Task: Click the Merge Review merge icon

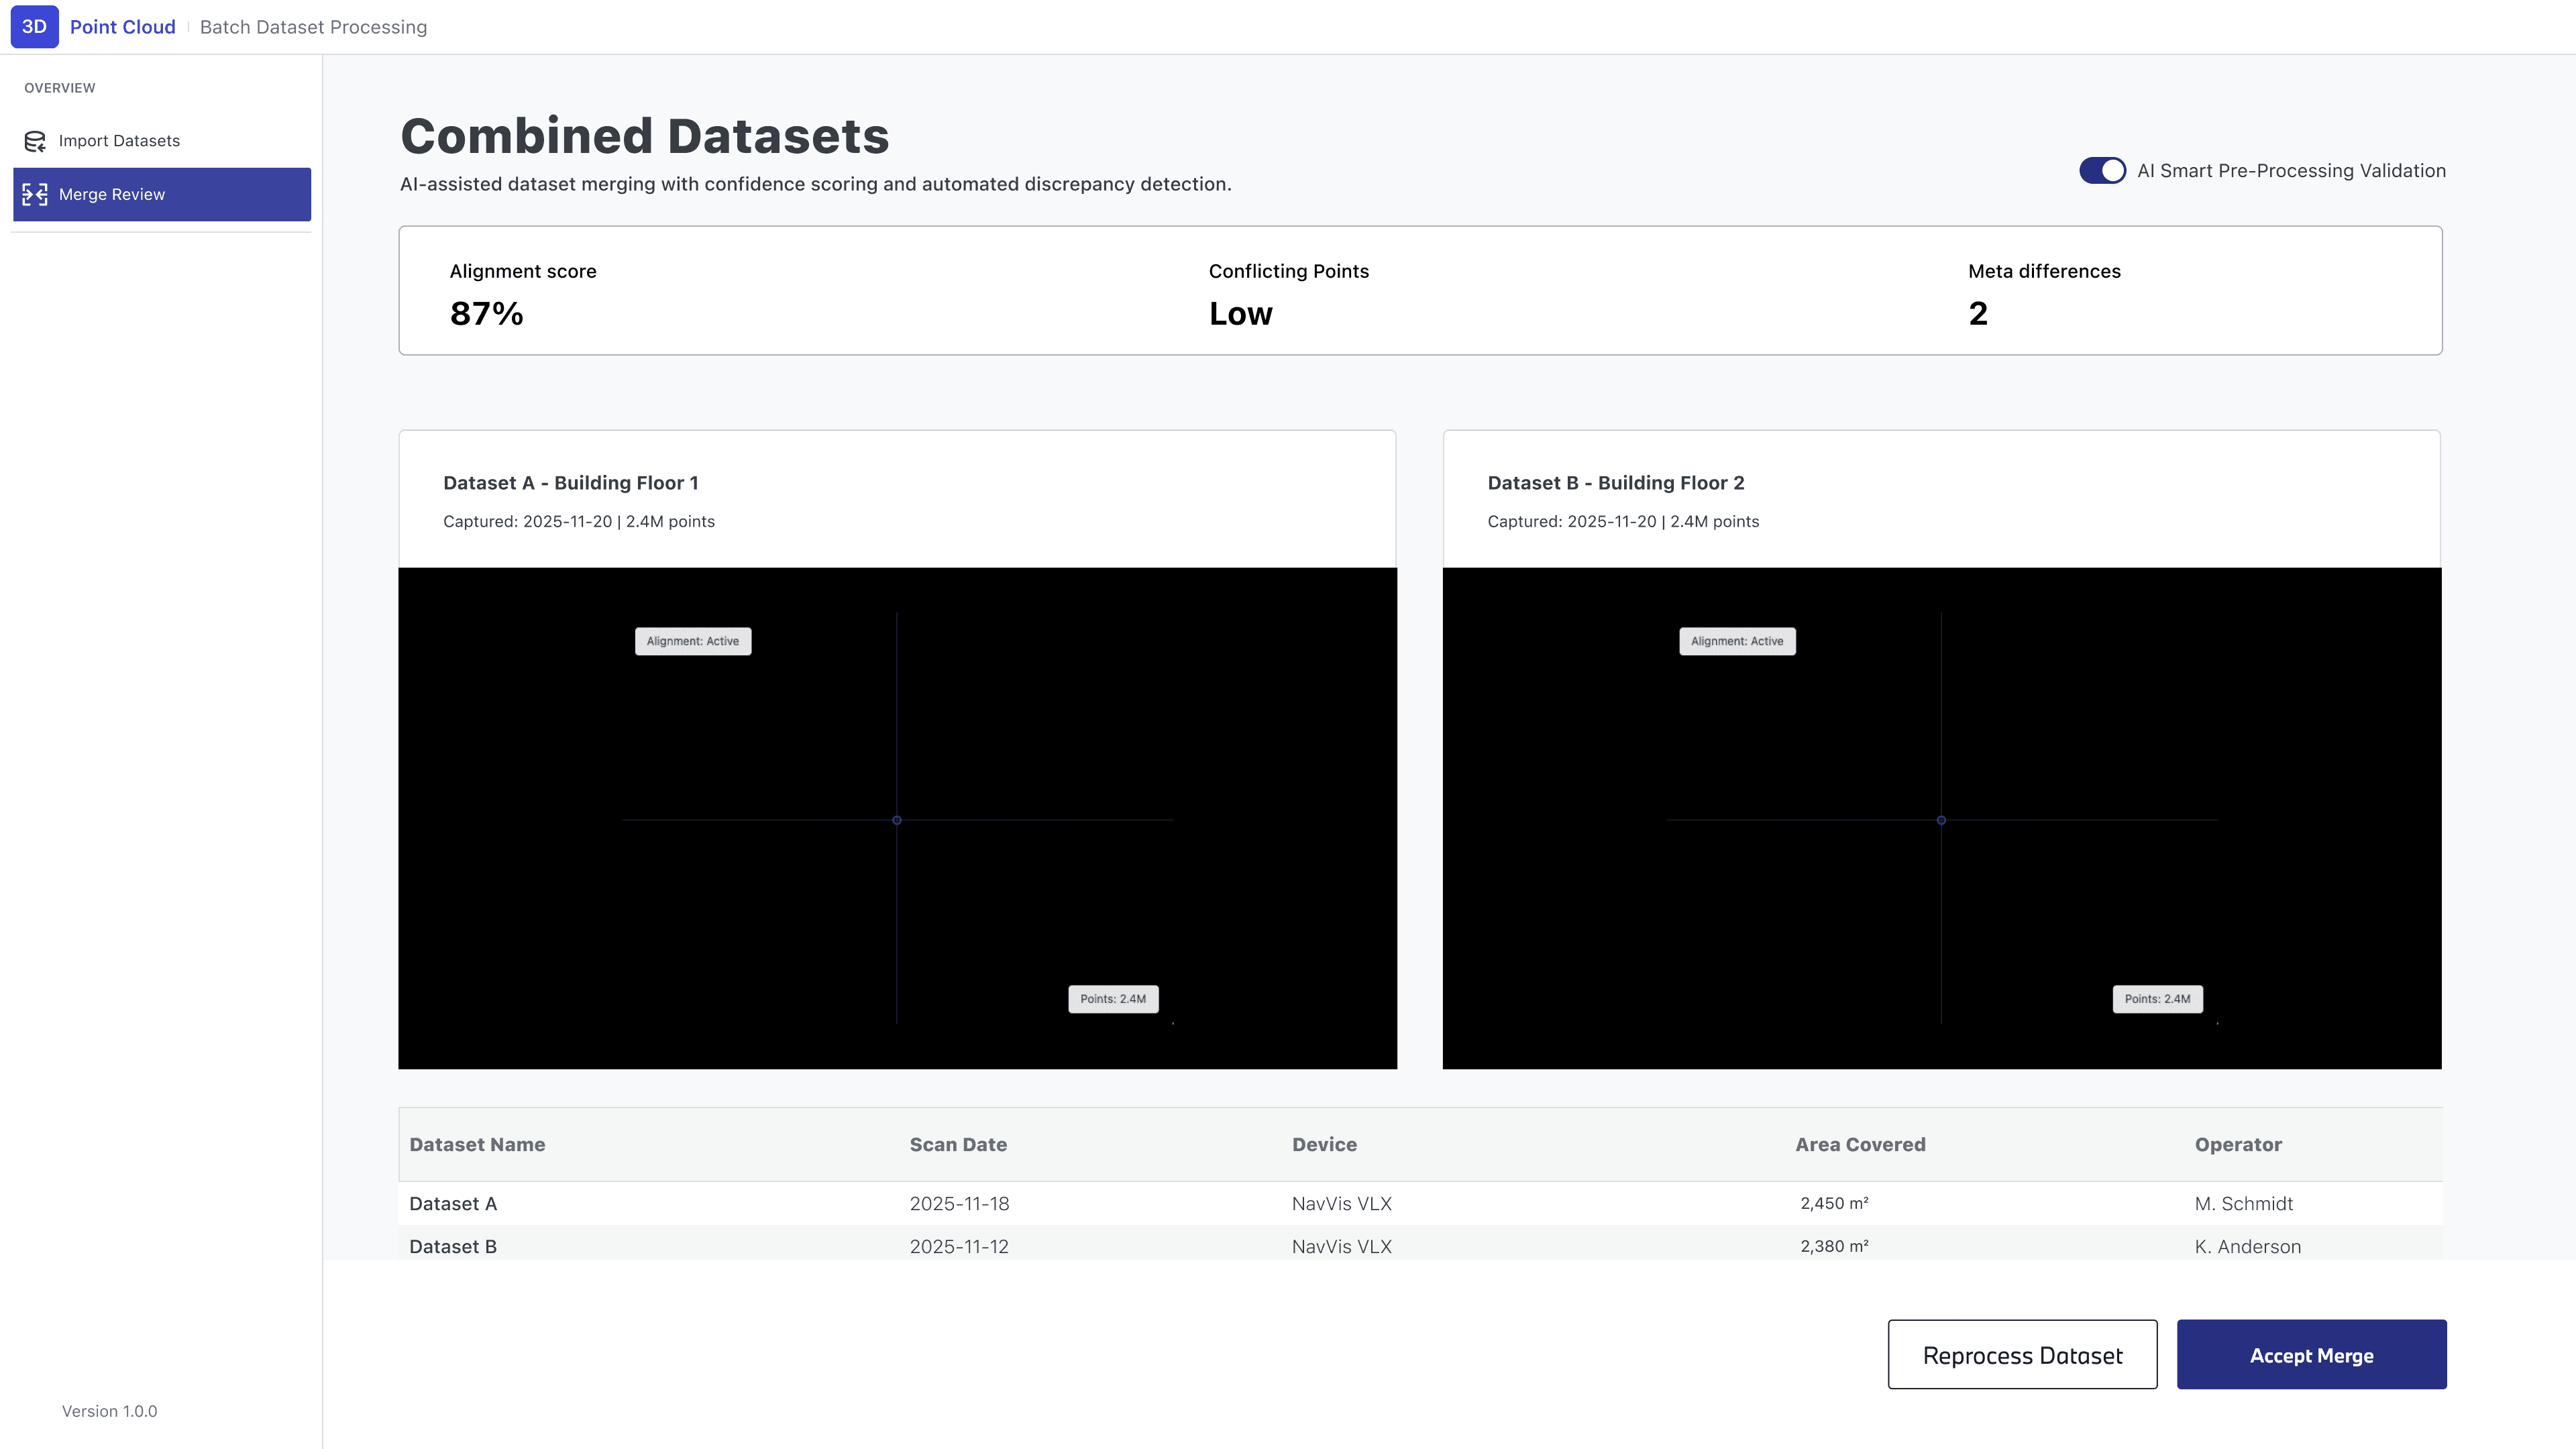Action: [x=35, y=194]
